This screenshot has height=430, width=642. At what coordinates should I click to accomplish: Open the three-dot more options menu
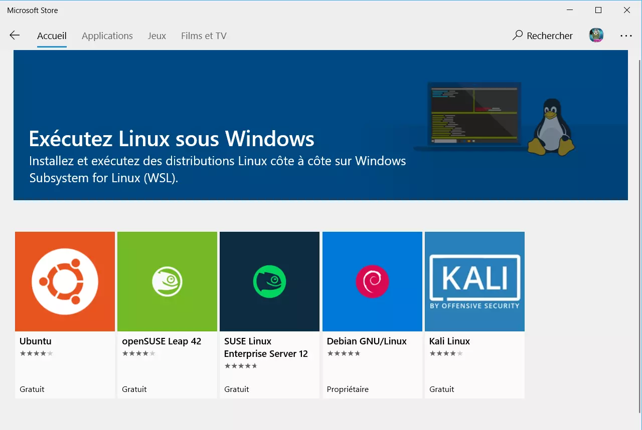click(x=626, y=36)
